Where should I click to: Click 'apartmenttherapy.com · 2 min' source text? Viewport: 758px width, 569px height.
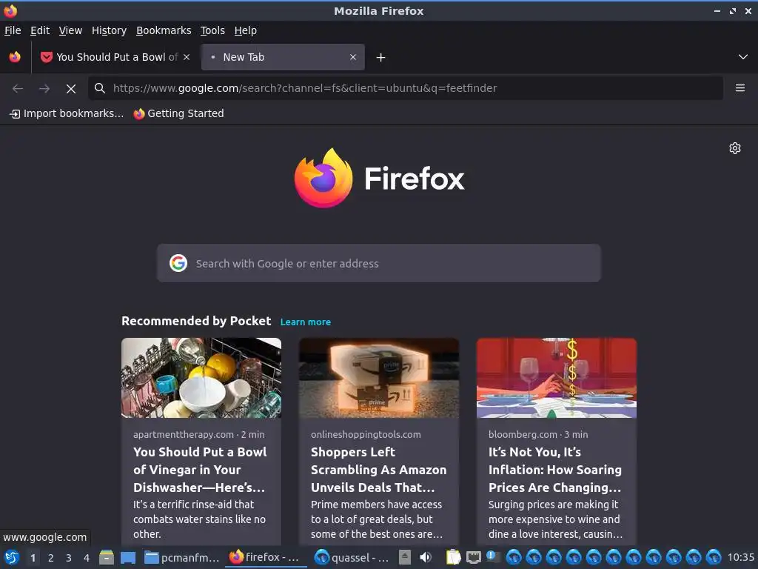coord(198,434)
